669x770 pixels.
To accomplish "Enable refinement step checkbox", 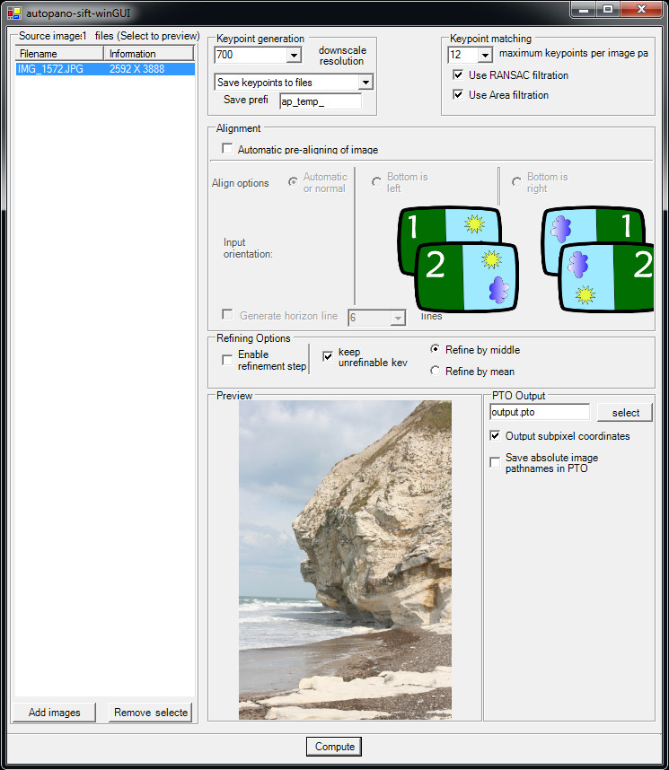I will [x=227, y=360].
